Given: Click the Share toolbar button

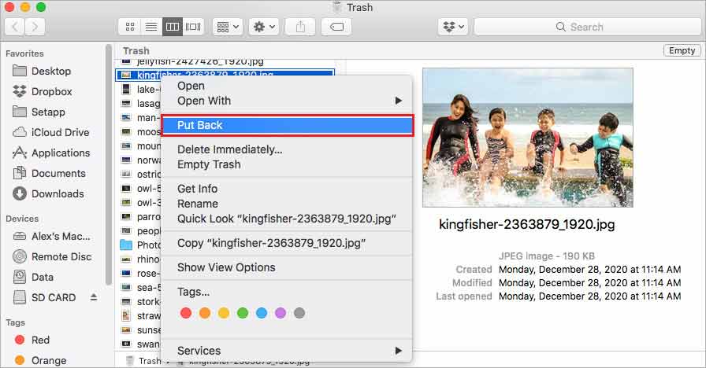Looking at the screenshot, I should tap(300, 27).
